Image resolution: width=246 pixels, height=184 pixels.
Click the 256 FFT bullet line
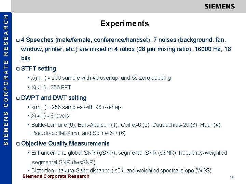pyautogui.click(x=51, y=87)
